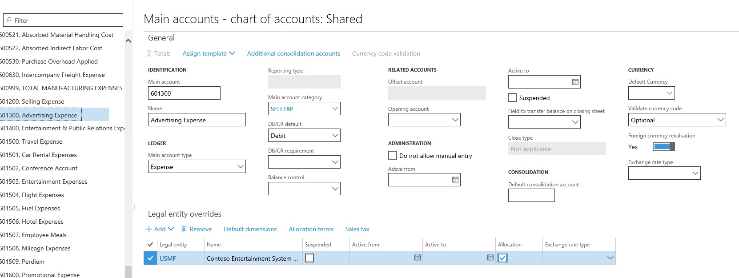This screenshot has width=739, height=278.
Task: Click the calendar icon in Active to field
Action: pyautogui.click(x=575, y=82)
